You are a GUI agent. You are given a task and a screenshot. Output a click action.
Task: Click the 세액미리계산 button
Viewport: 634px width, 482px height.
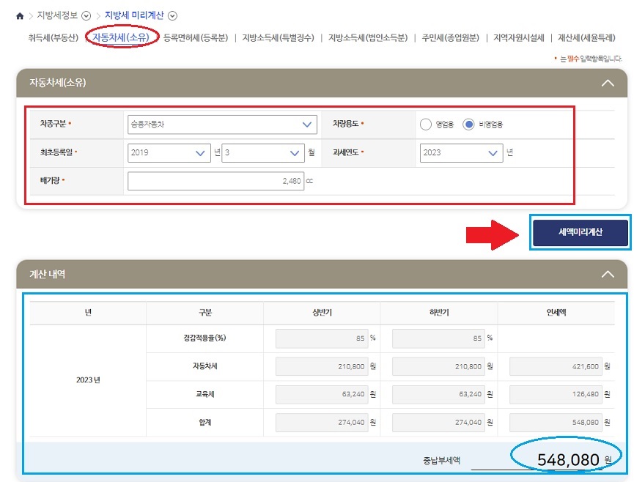(580, 232)
